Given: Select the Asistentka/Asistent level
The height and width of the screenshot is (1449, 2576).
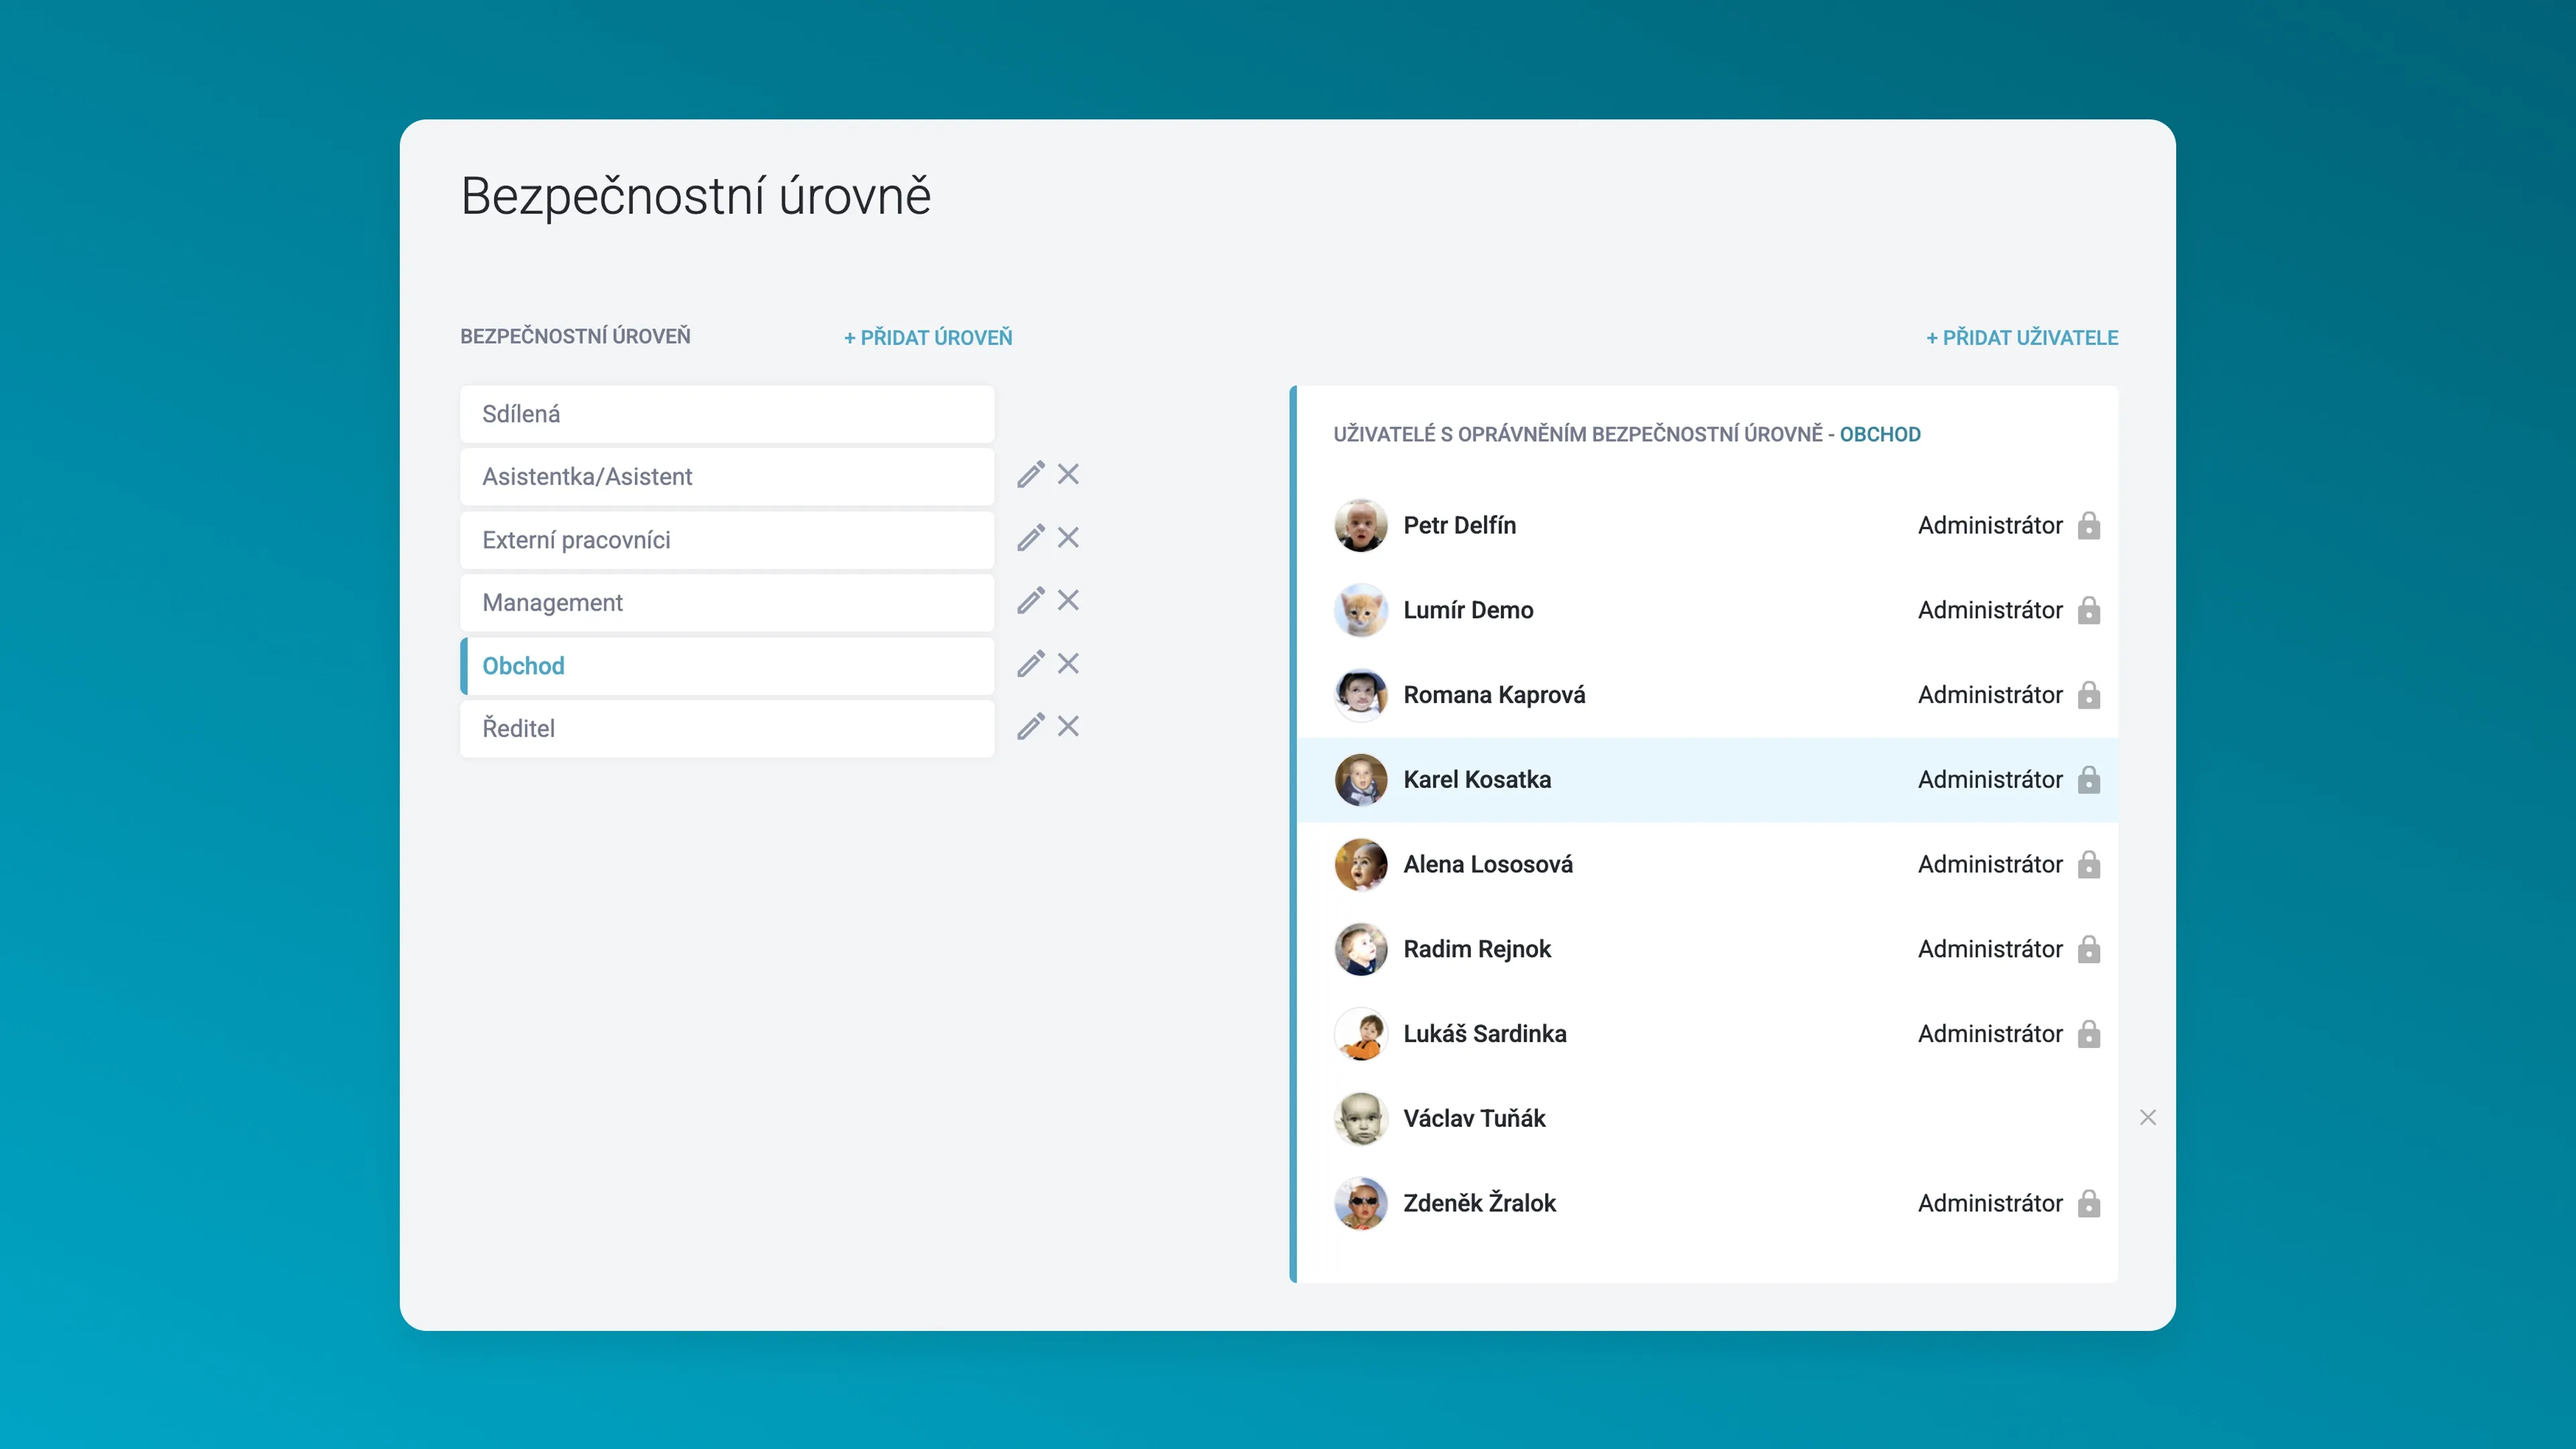Looking at the screenshot, I should pyautogui.click(x=727, y=477).
